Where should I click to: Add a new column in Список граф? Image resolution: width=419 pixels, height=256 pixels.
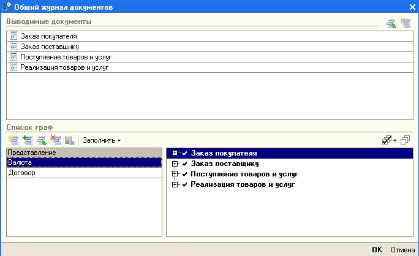click(x=14, y=140)
